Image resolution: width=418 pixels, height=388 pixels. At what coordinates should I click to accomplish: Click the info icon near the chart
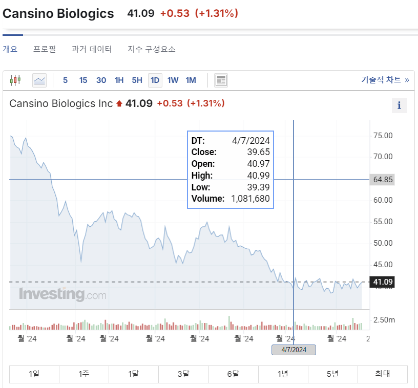click(399, 105)
